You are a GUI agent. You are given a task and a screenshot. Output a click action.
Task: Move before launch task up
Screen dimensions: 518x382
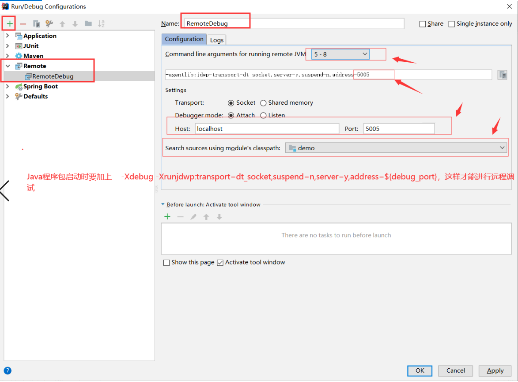point(206,217)
